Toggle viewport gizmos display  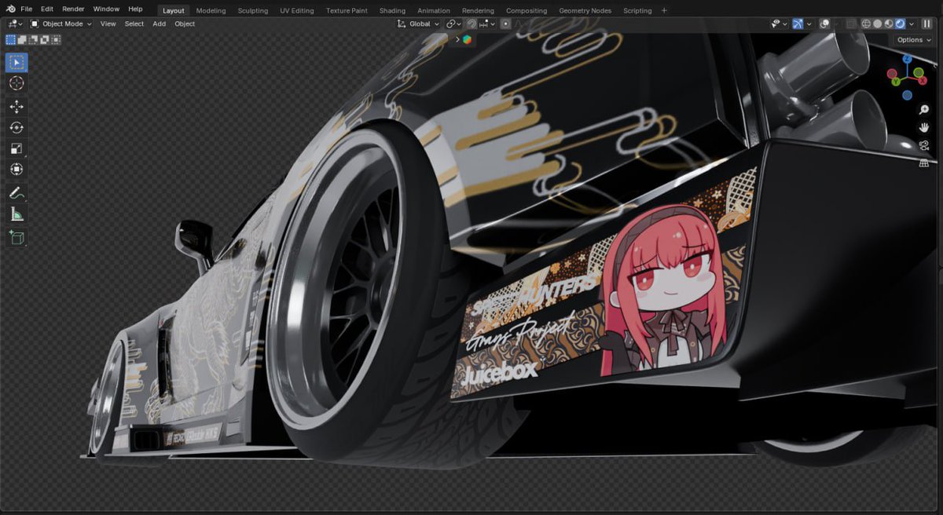[798, 24]
